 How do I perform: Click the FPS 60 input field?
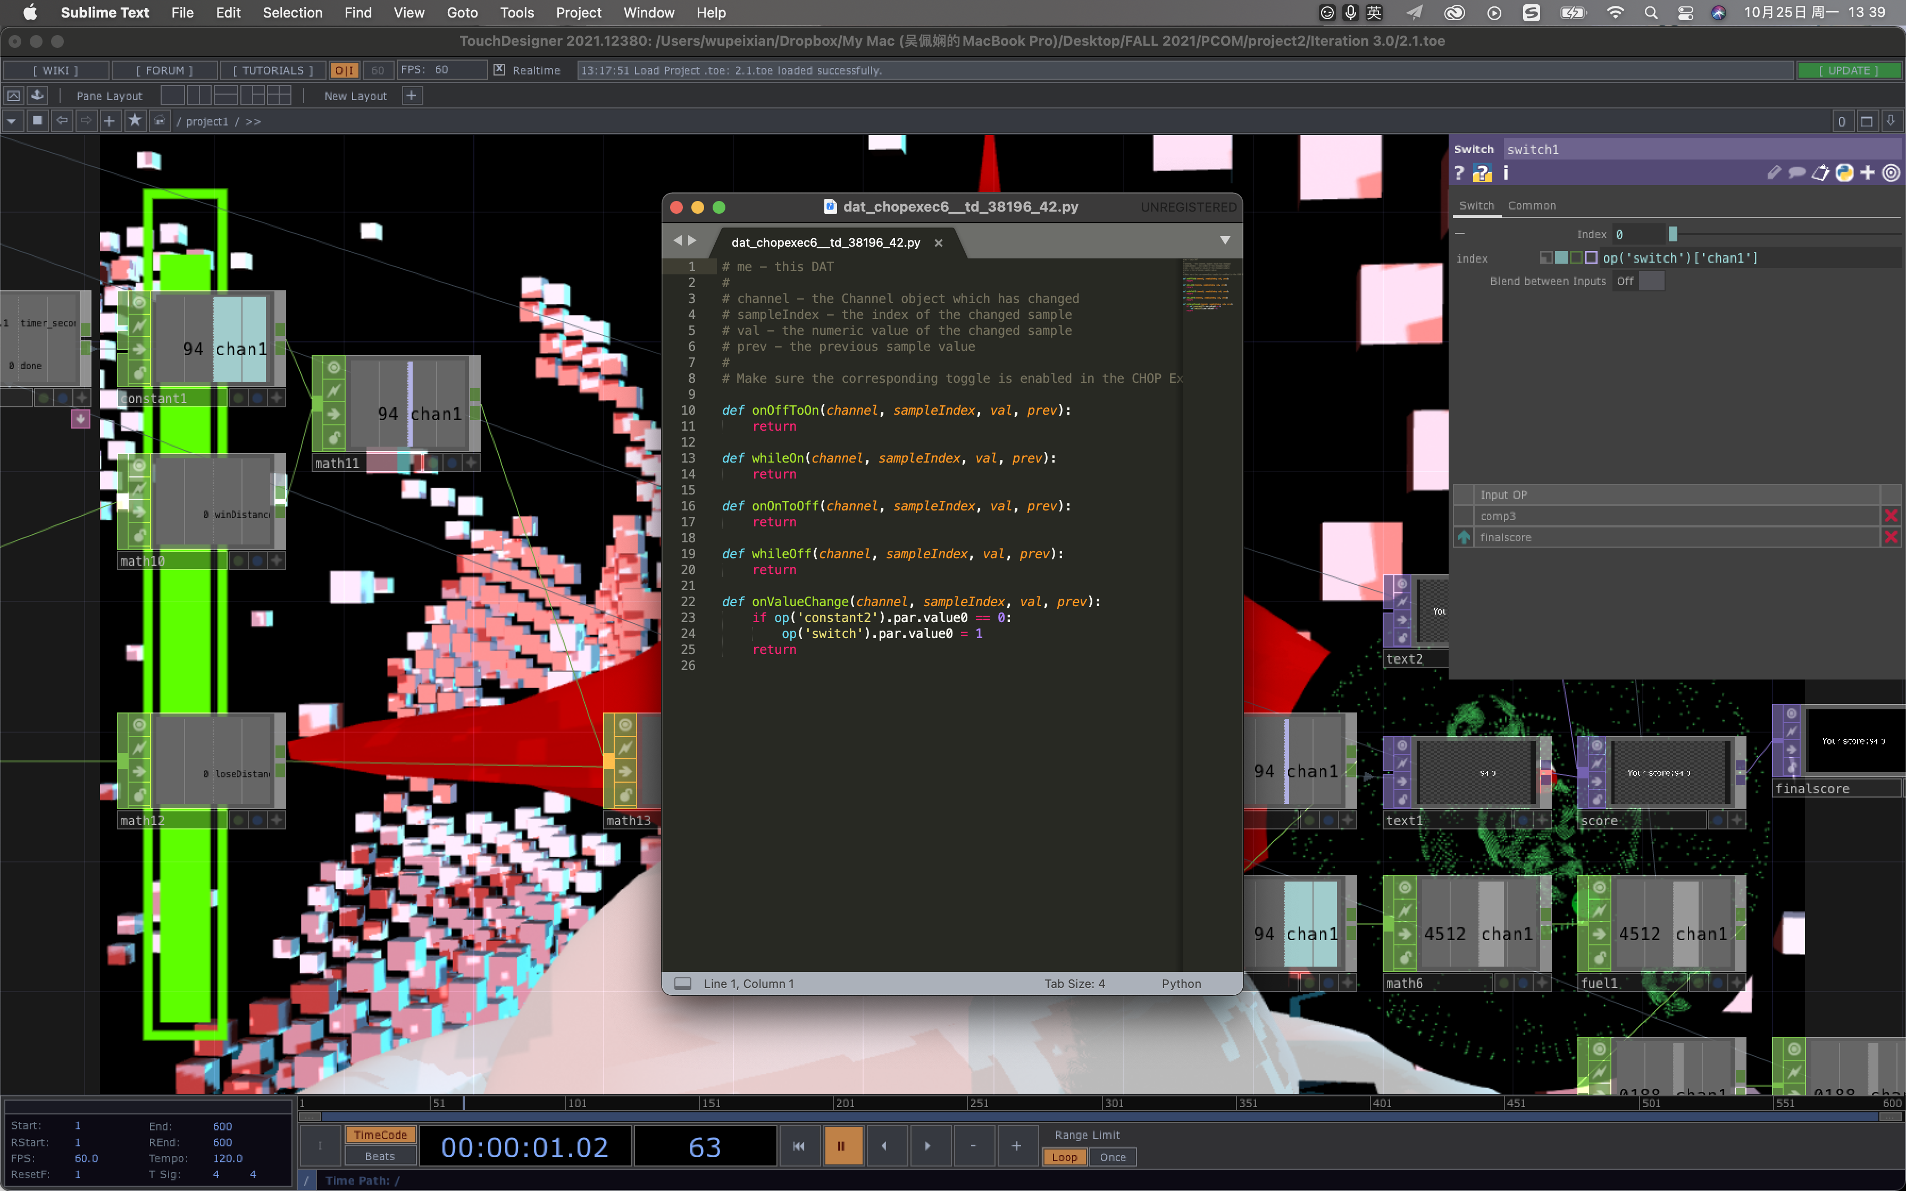(441, 70)
